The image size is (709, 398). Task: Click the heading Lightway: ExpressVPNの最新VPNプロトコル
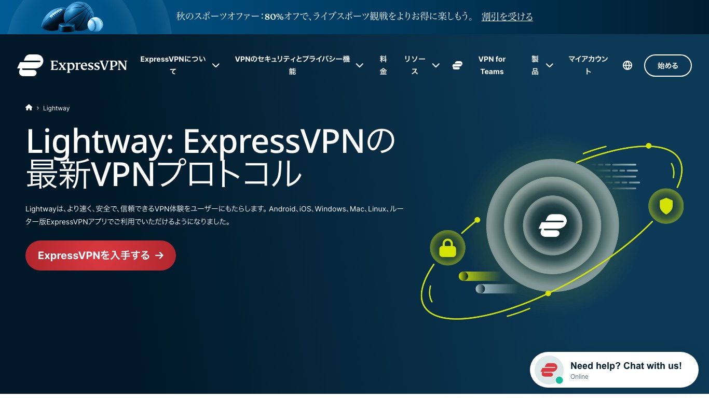[211, 158]
